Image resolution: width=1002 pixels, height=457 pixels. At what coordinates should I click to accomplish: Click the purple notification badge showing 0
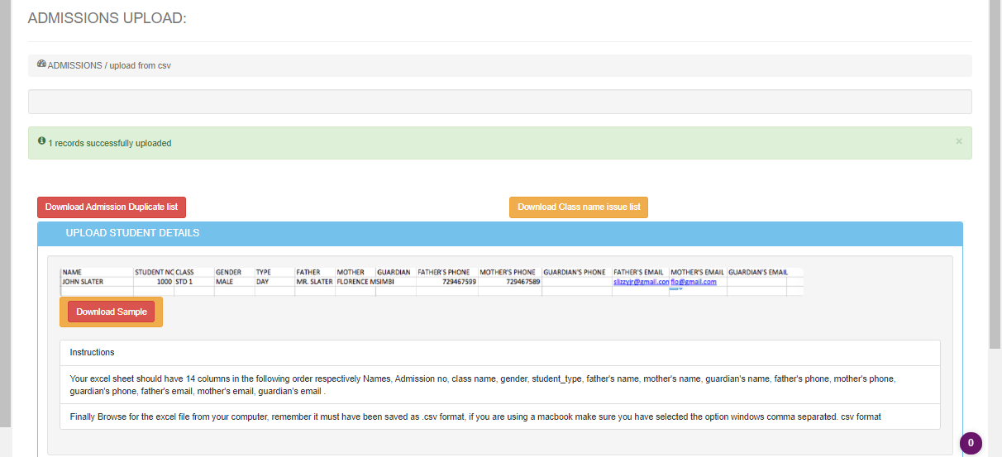(971, 443)
